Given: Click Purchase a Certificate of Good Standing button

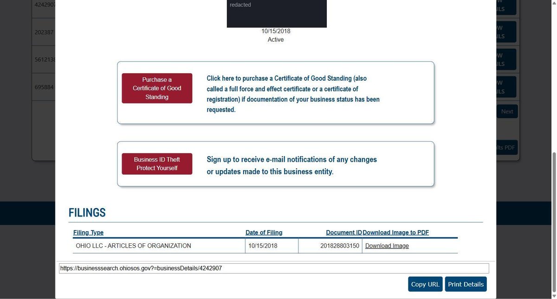Looking at the screenshot, I should 157,88.
